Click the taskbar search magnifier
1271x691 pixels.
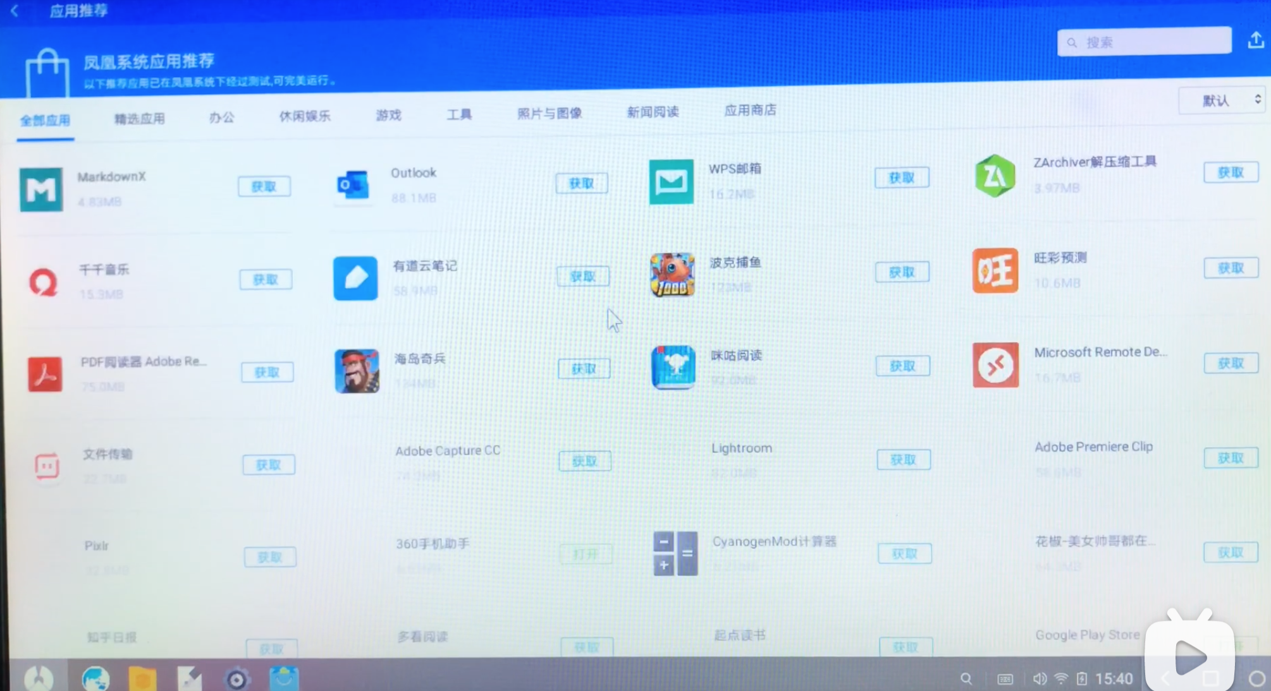click(x=966, y=679)
